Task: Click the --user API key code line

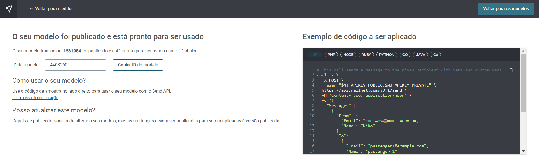Action: (x=379, y=85)
